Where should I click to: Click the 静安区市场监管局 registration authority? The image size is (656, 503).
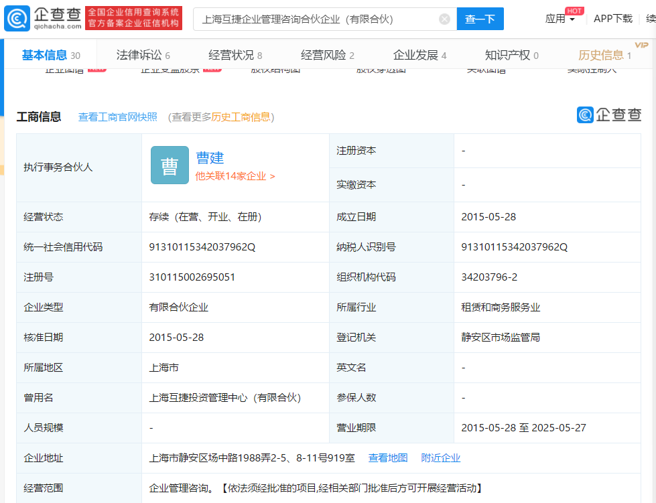tap(501, 338)
